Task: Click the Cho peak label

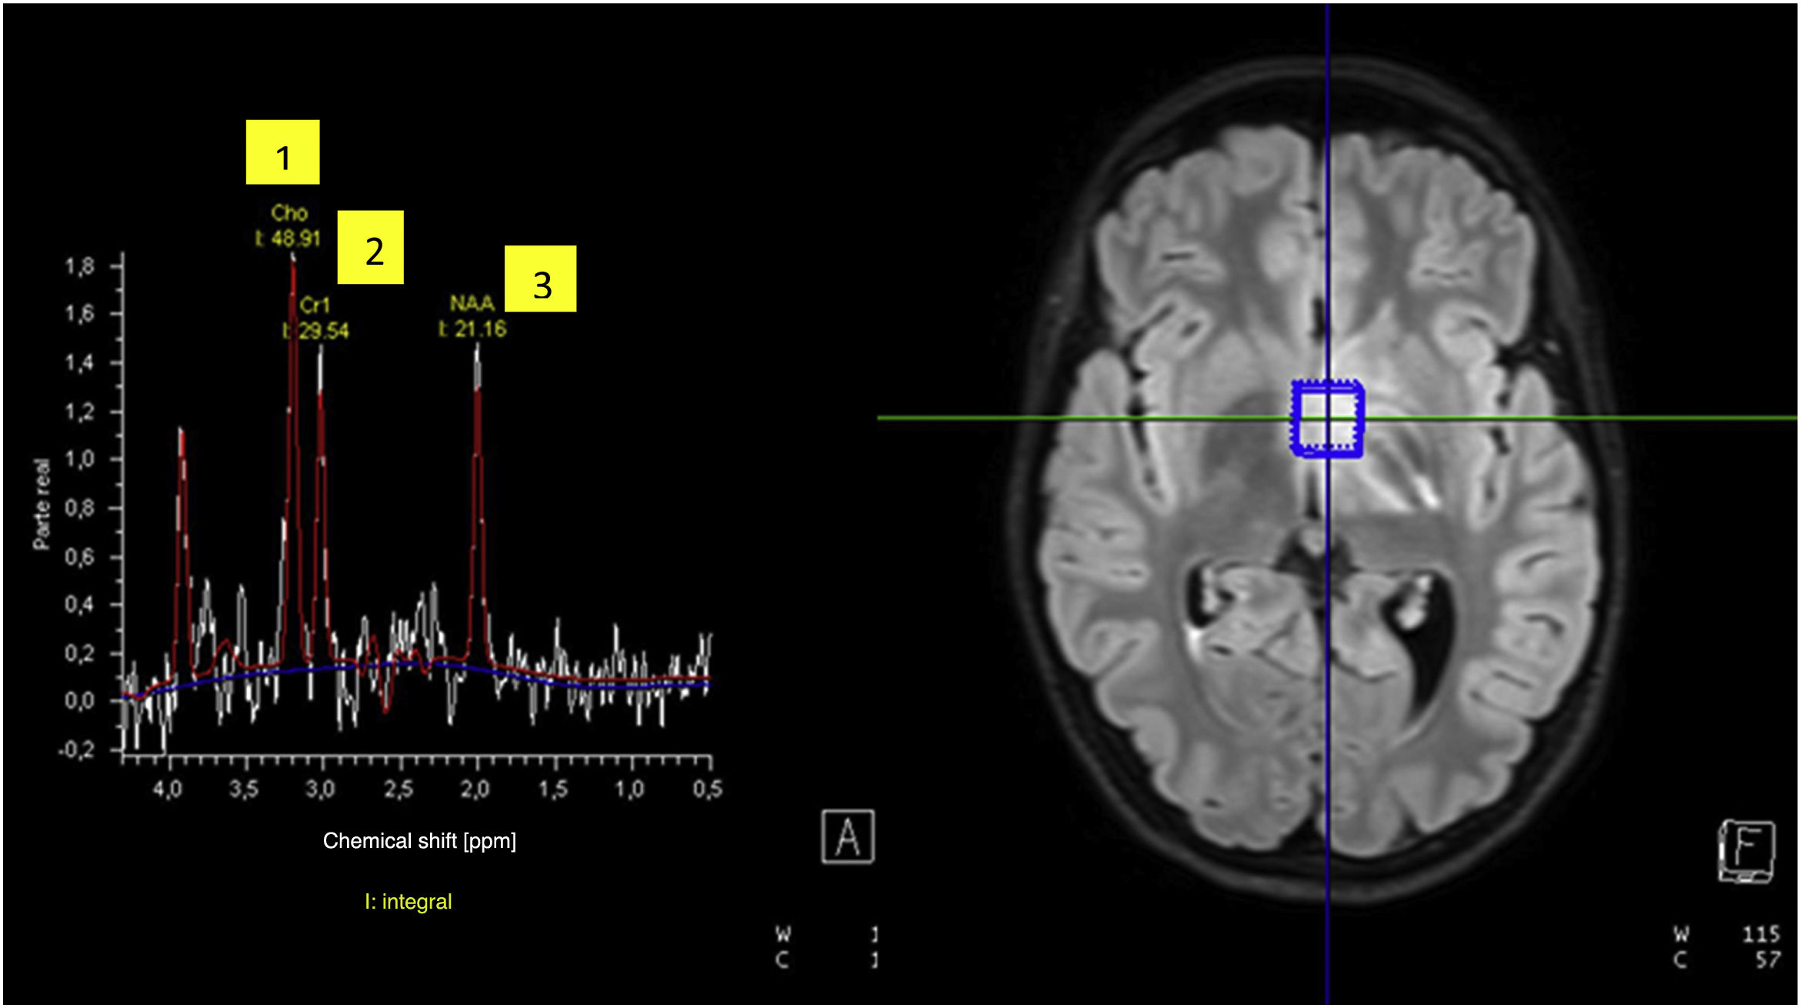Action: pos(289,213)
